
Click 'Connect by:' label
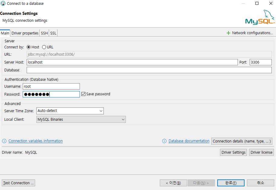coord(14,47)
